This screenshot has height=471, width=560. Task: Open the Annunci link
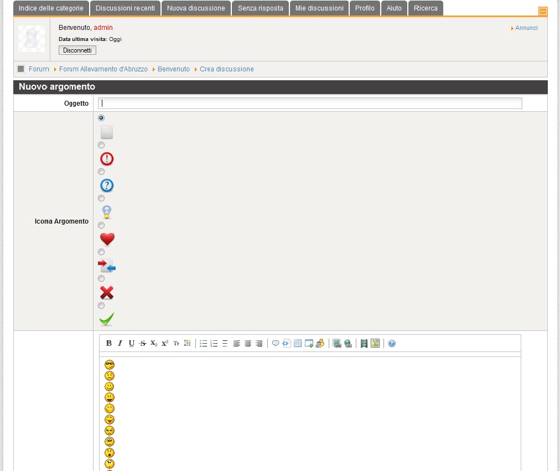point(526,28)
